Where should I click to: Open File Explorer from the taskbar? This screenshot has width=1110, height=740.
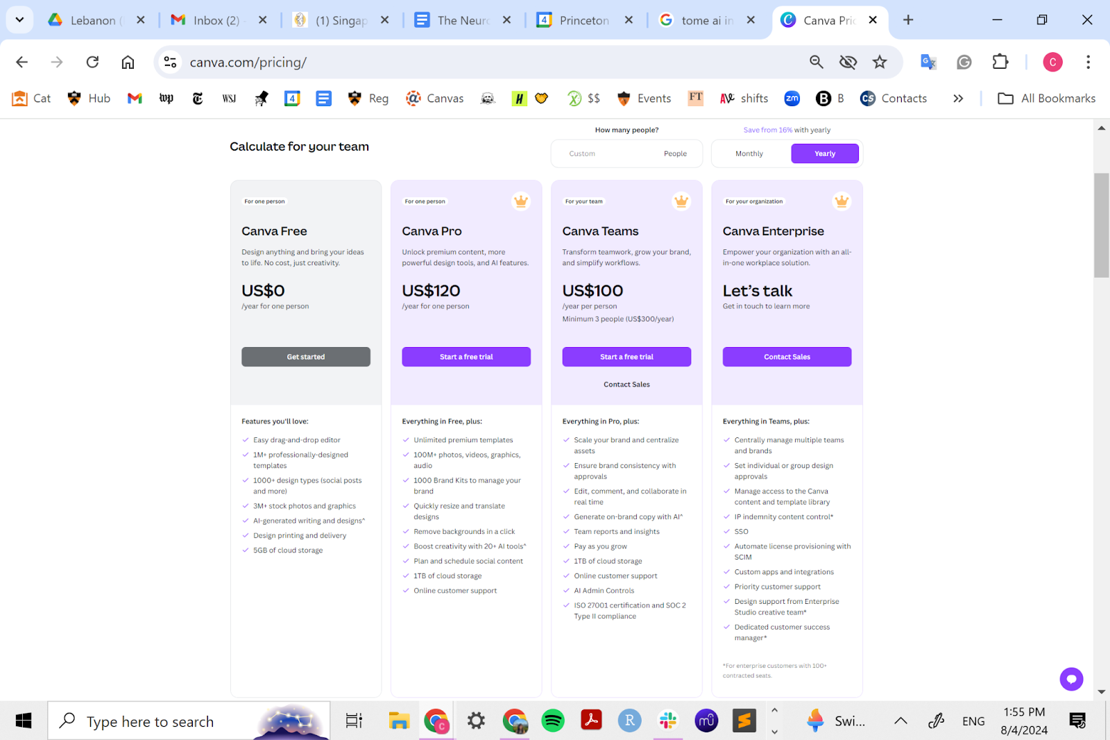pos(399,721)
